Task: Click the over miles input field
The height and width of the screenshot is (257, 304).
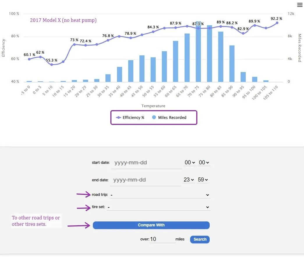Action: (x=162, y=239)
